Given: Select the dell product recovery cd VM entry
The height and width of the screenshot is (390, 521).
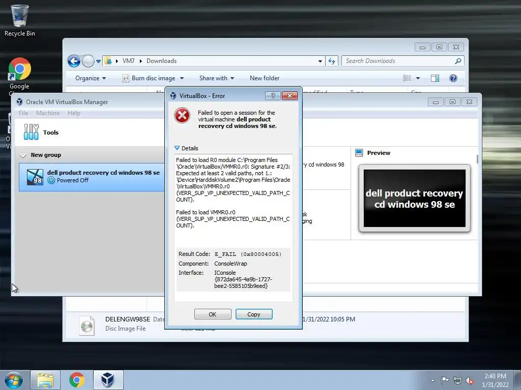Looking at the screenshot, I should pyautogui.click(x=92, y=177).
